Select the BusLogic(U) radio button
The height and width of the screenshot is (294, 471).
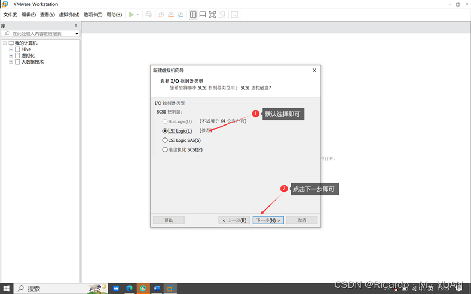click(x=165, y=121)
